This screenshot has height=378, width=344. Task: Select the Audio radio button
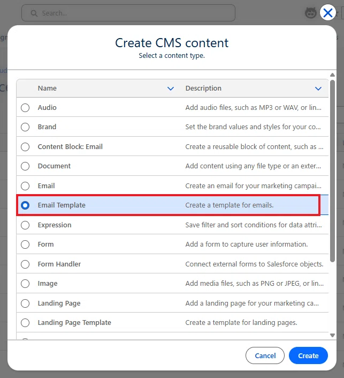pyautogui.click(x=25, y=108)
